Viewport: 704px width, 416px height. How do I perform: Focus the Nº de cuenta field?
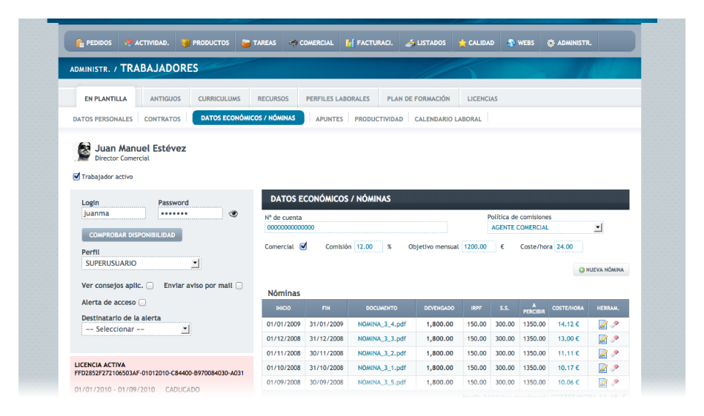(x=356, y=227)
